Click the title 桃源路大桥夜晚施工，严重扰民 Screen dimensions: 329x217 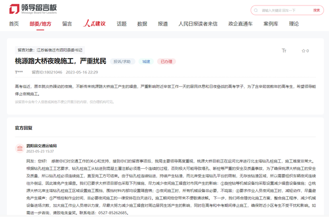[61, 61]
